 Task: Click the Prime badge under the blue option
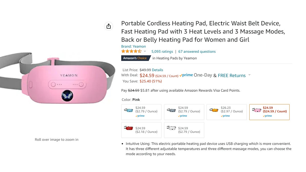(x=140, y=116)
